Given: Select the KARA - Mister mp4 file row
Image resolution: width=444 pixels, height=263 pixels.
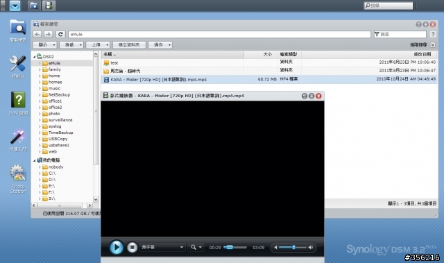Looking at the screenshot, I should pyautogui.click(x=269, y=80).
